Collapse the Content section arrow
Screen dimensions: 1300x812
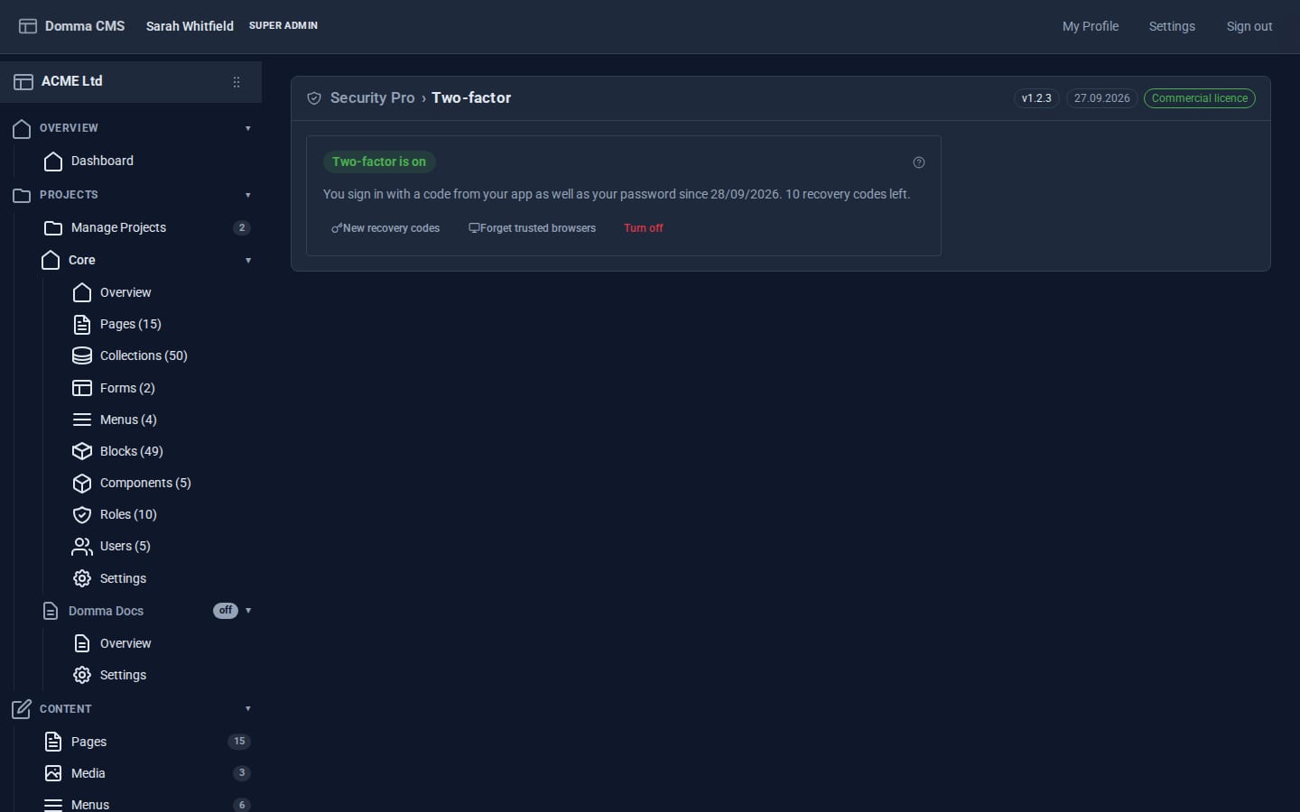coord(248,709)
